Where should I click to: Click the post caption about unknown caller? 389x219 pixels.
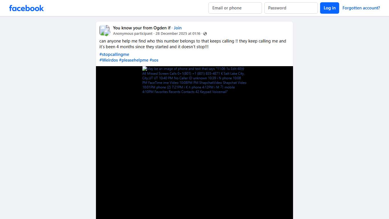(193, 44)
